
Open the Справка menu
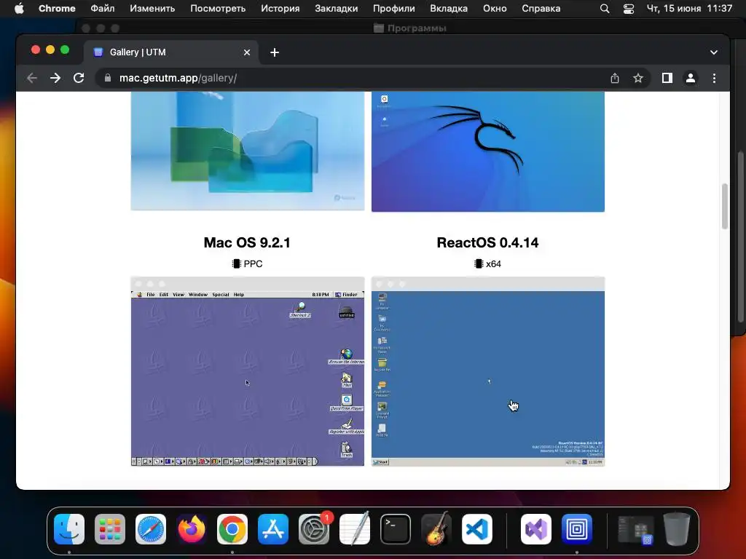[541, 9]
